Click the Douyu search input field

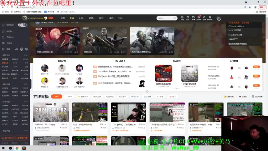(x=165, y=18)
